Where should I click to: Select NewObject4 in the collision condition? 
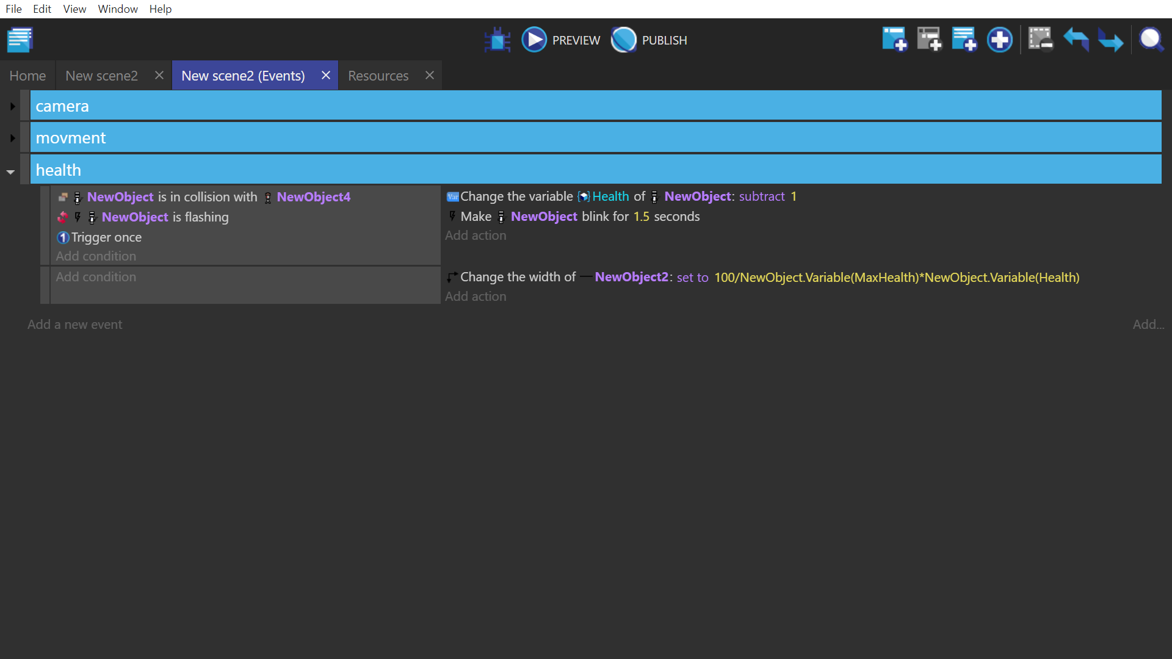pos(314,197)
